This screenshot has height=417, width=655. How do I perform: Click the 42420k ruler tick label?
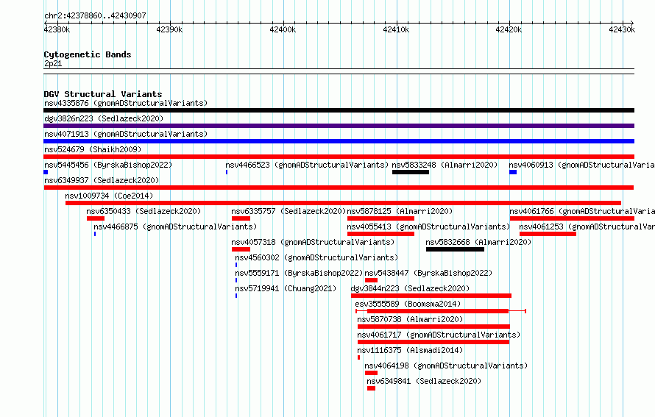[509, 29]
